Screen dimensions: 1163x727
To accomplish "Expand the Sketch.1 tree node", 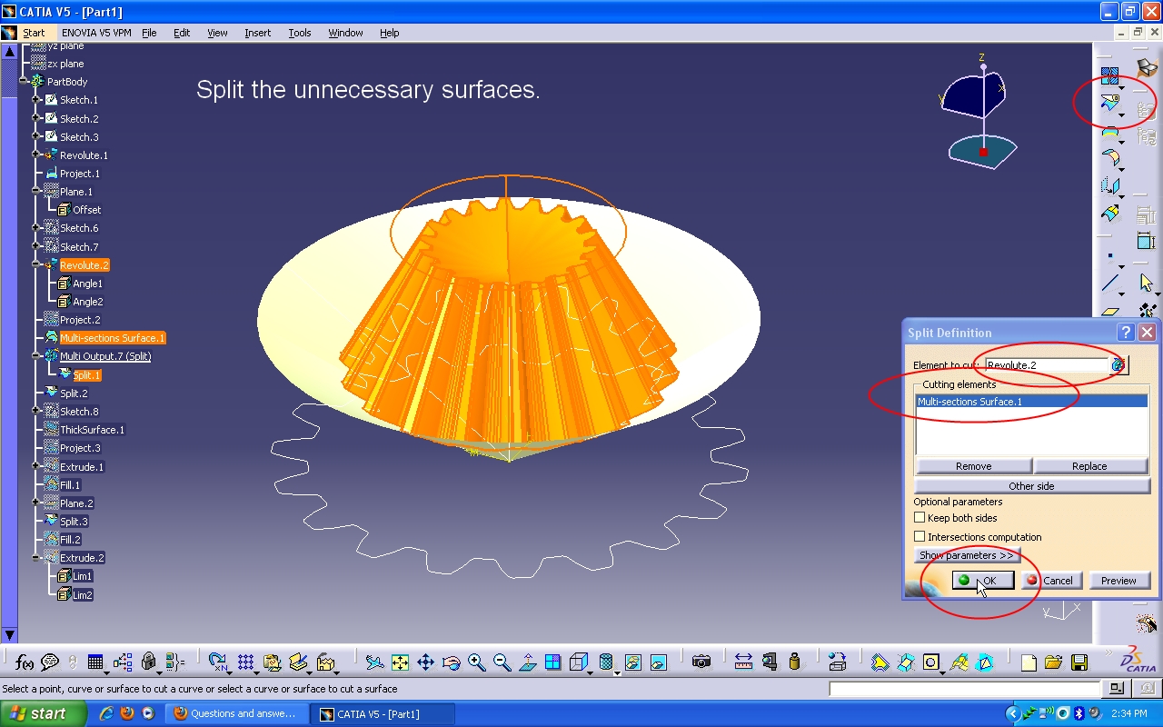I will tap(37, 100).
